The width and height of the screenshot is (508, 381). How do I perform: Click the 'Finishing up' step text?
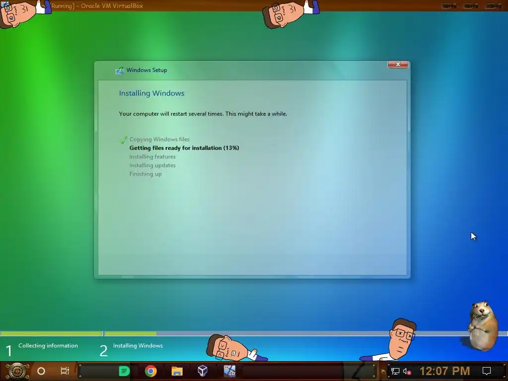pyautogui.click(x=145, y=174)
